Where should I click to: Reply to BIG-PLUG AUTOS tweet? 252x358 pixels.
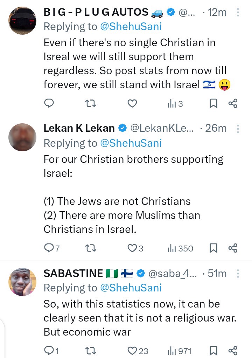49,103
